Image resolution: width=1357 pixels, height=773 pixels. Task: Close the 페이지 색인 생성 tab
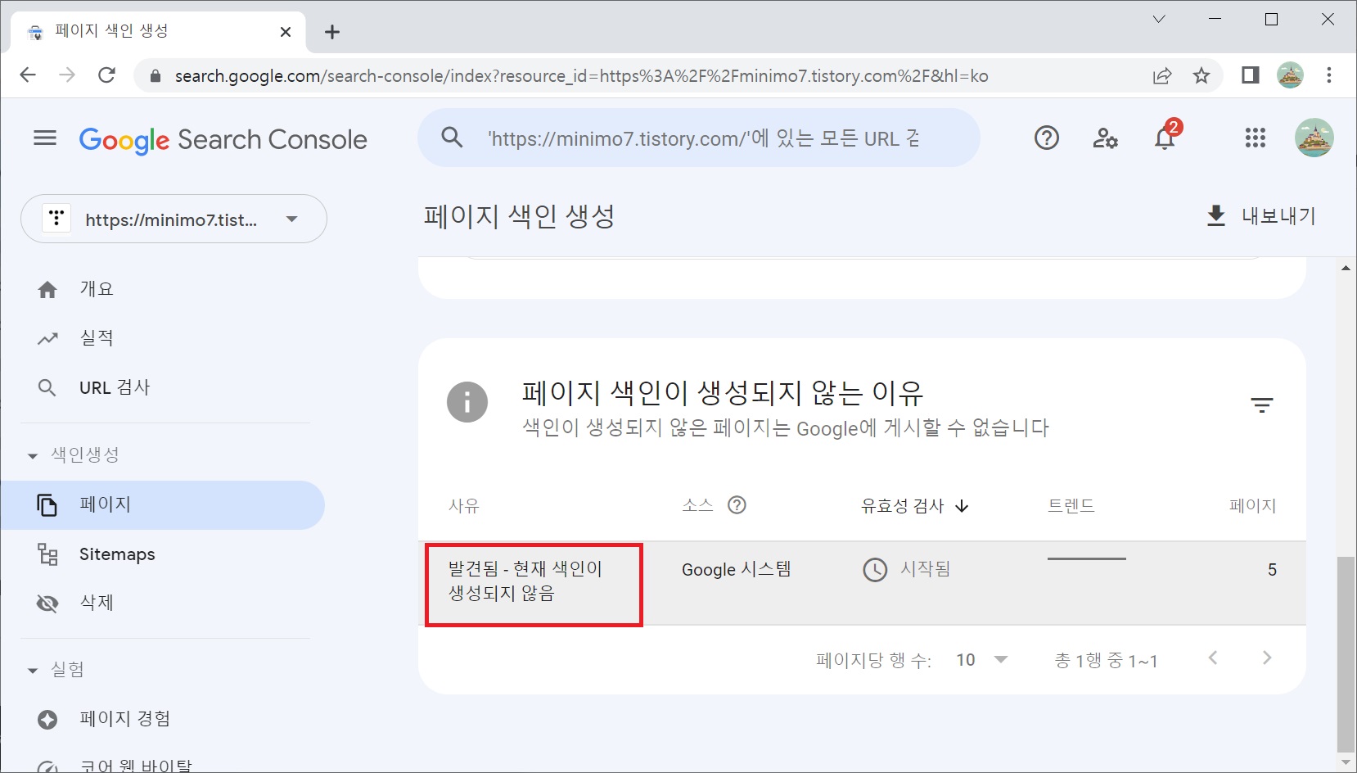point(286,32)
